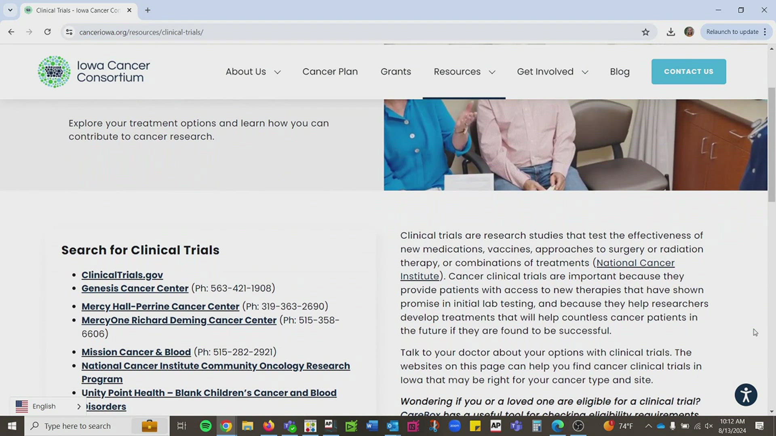Bookmark this page using the star icon

(645, 32)
